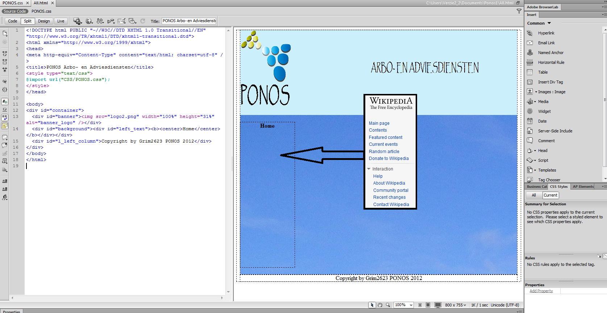Toggle Word Wrap in code toolbar
Screen dimensions: 607x313
5,118
